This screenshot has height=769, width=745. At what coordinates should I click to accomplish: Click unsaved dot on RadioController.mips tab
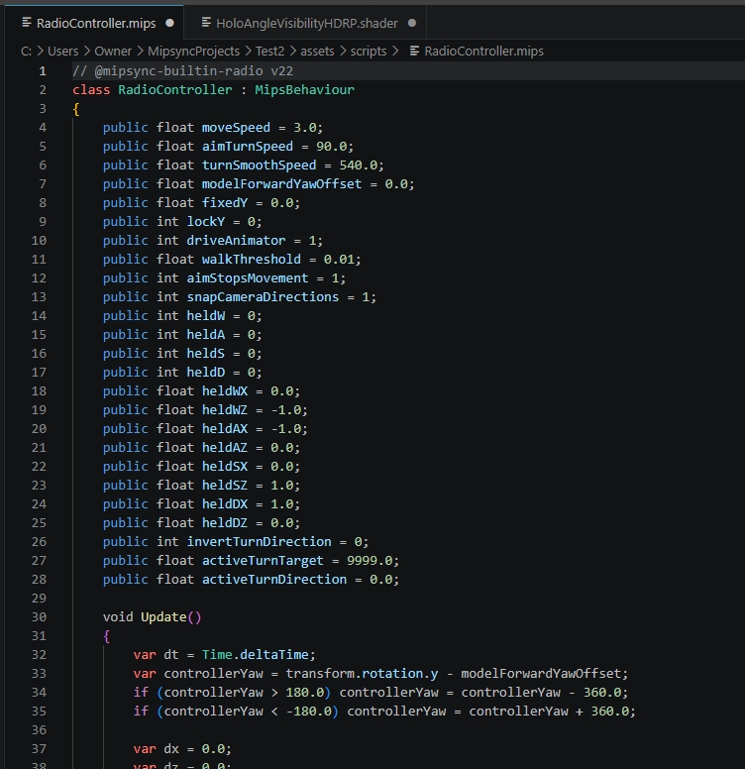click(169, 23)
